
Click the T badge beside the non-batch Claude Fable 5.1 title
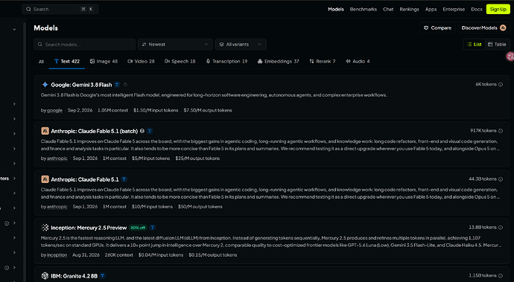[124, 179]
